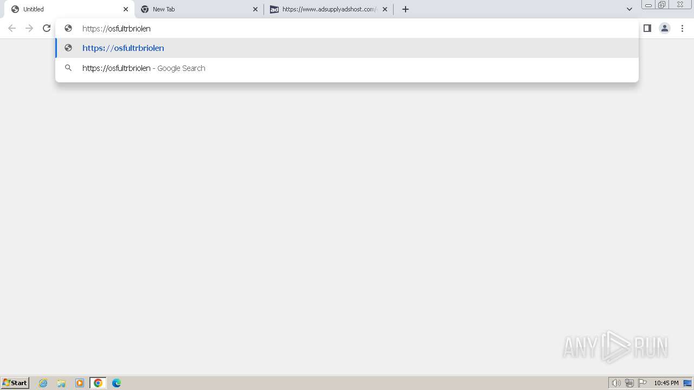The image size is (694, 390).
Task: Close the Untitled tab
Action: point(126,9)
